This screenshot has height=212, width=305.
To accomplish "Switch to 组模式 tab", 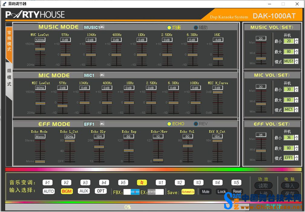I will click(x=9, y=78).
